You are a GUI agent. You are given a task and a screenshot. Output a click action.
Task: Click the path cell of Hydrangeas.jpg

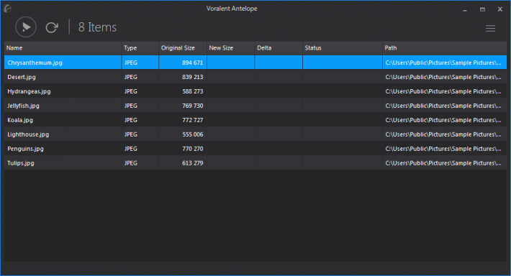[445, 91]
